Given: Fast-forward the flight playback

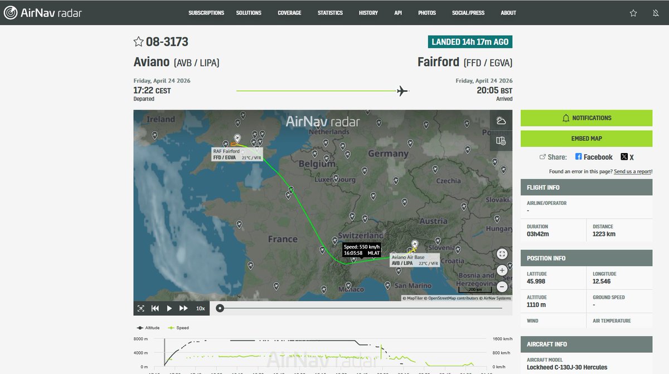Looking at the screenshot, I should pyautogui.click(x=183, y=308).
